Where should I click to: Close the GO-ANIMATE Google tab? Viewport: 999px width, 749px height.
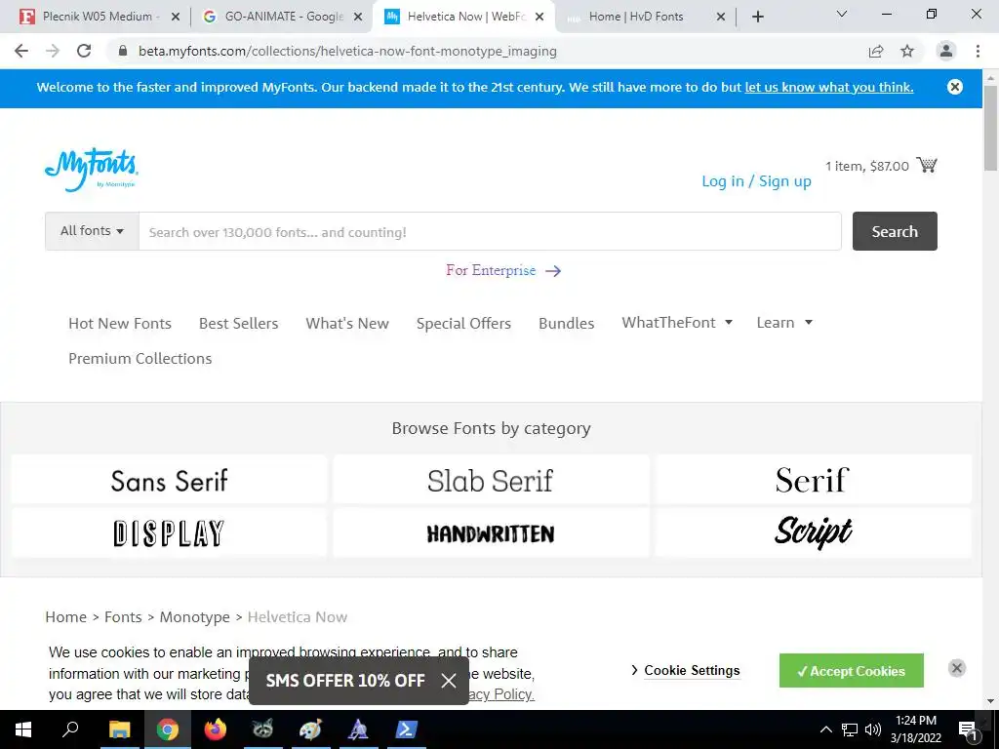click(x=358, y=17)
